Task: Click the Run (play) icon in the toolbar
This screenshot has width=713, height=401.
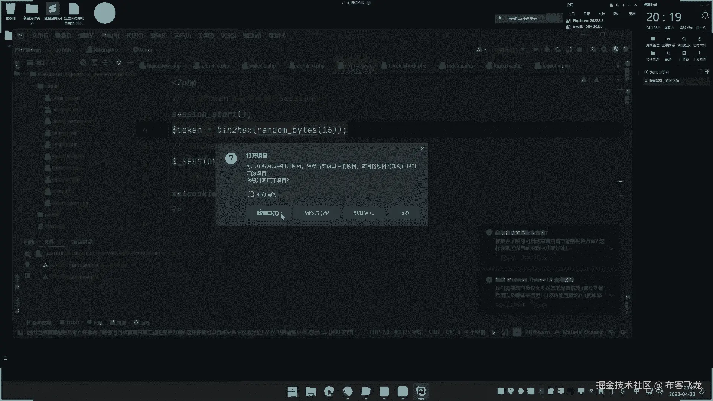Action: (x=536, y=49)
